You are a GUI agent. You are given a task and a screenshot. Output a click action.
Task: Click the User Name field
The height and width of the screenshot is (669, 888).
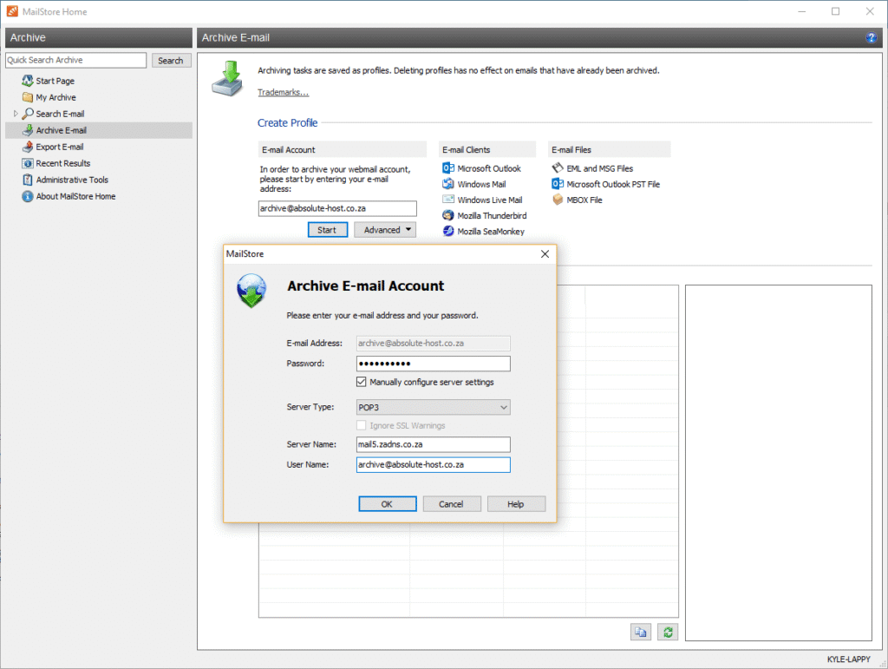[434, 464]
